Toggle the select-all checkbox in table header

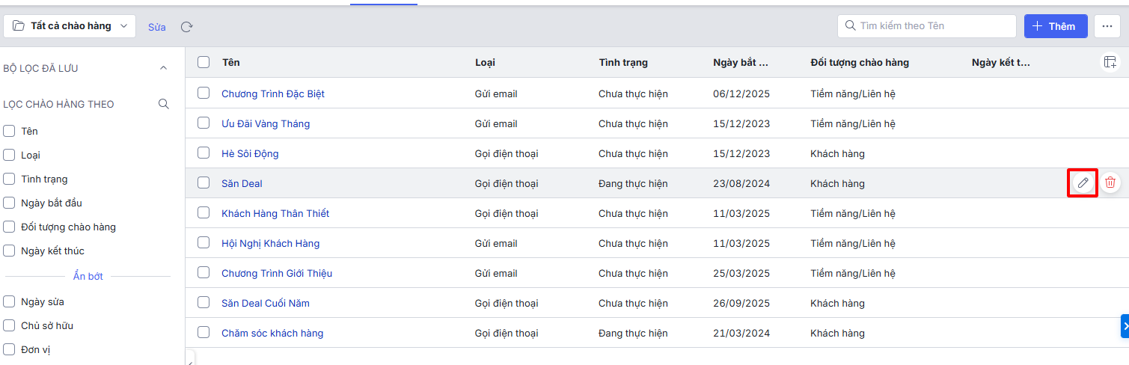[204, 62]
